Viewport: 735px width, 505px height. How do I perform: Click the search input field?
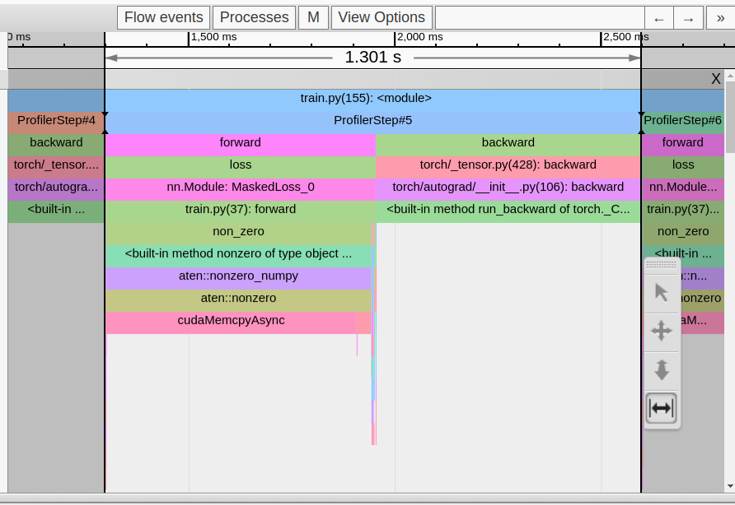tap(539, 17)
